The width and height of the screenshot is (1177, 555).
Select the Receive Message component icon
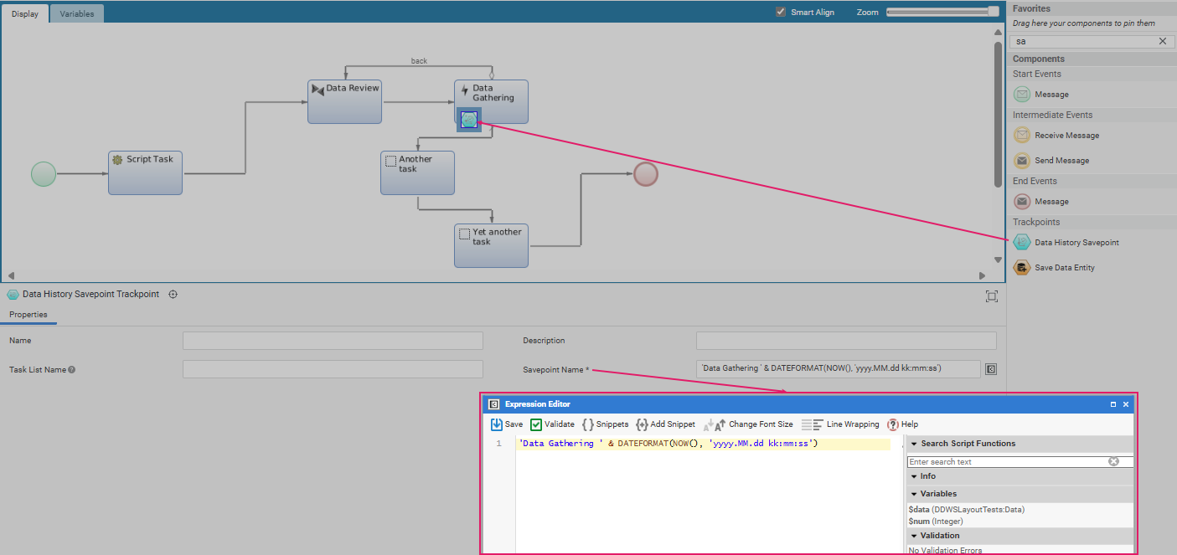point(1022,136)
